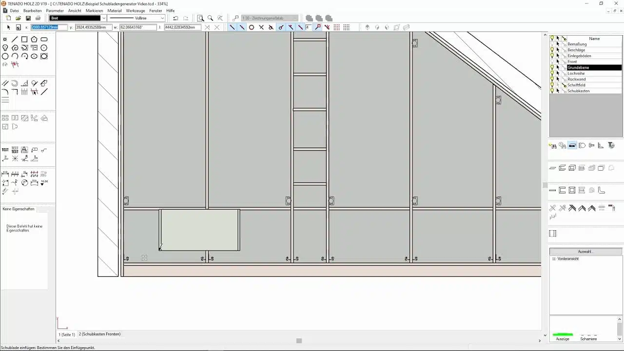Viewport: 624px width, 351px height.
Task: Toggle visibility bulb of Einlegeböden layer
Action: [552, 56]
